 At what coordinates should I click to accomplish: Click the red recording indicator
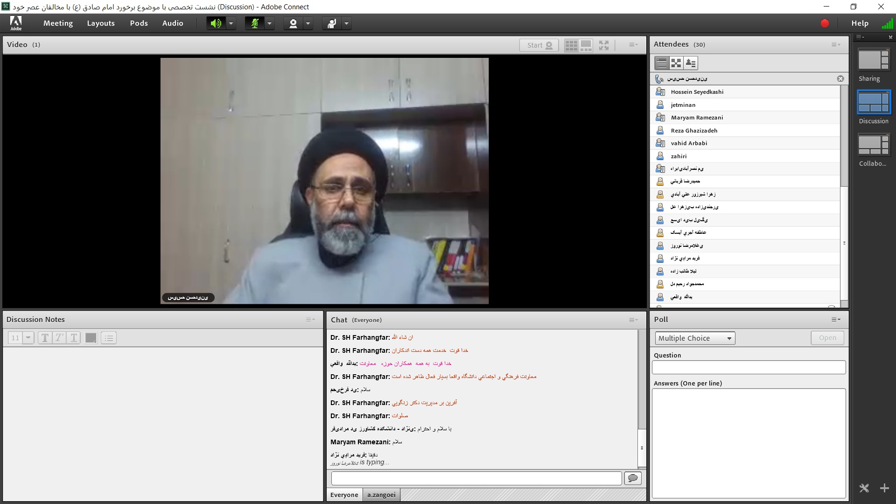pos(825,23)
